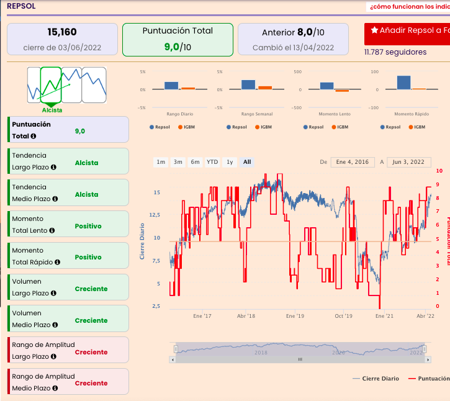Click info icon for Volumen Largo Plazo
The image size is (450, 401).
[x=53, y=293]
